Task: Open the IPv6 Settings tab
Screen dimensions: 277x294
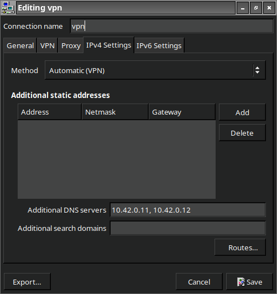Action: (159, 45)
